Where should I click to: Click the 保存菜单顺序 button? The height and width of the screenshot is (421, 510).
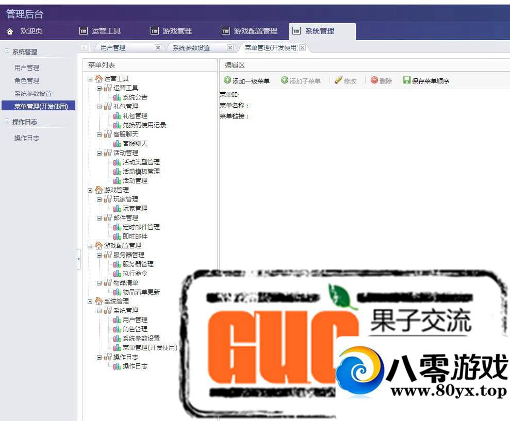click(426, 80)
